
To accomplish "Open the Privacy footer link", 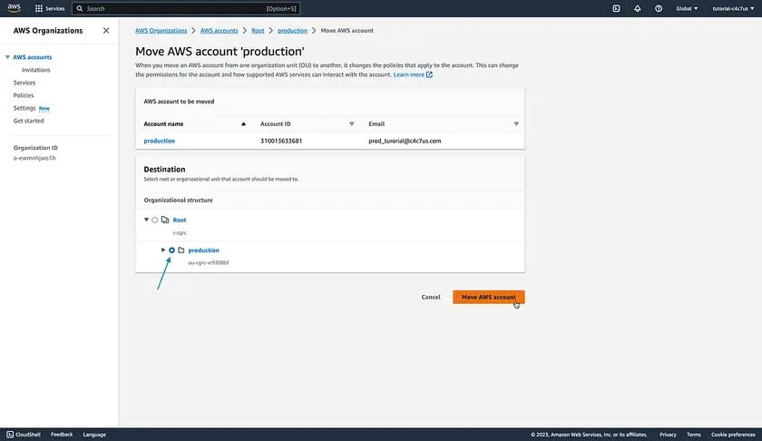I will pos(668,435).
